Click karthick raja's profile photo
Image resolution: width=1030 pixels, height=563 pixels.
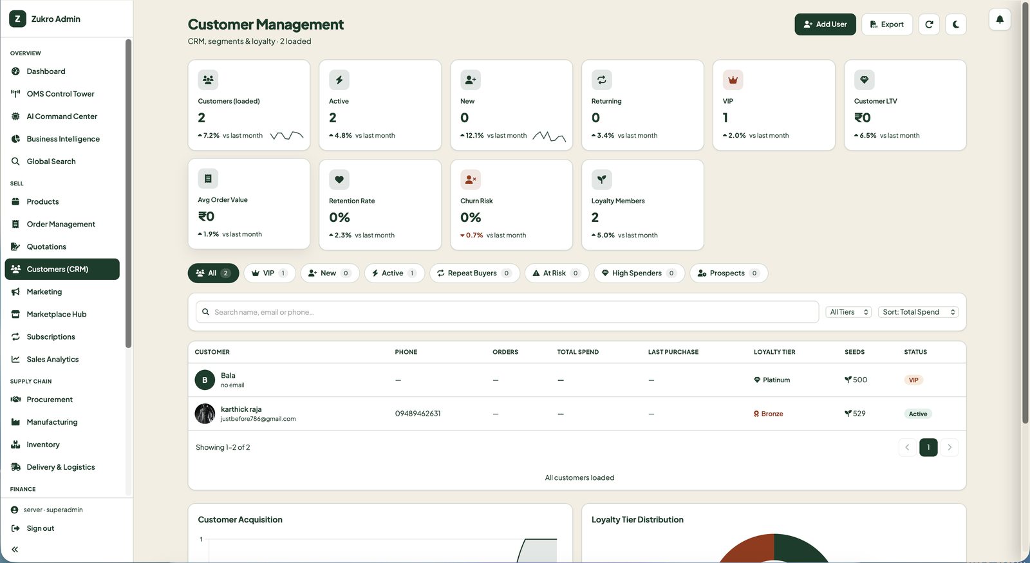205,414
